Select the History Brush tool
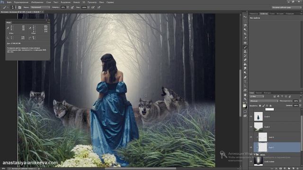Screen dimensions: 303x170 click(x=245, y=56)
